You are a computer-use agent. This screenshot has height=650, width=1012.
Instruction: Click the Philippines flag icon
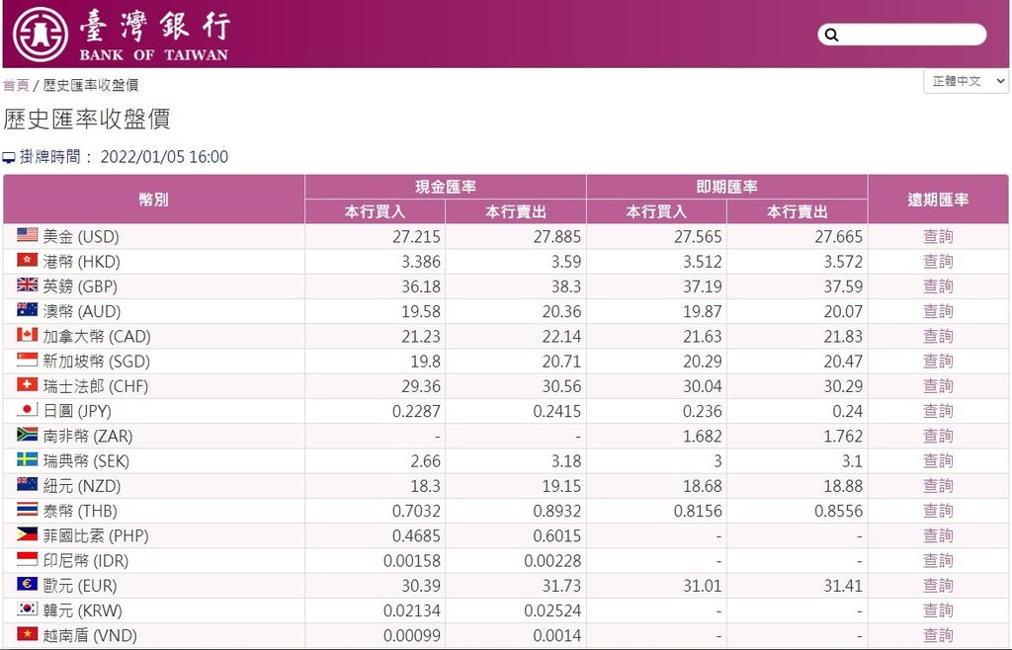(x=27, y=533)
